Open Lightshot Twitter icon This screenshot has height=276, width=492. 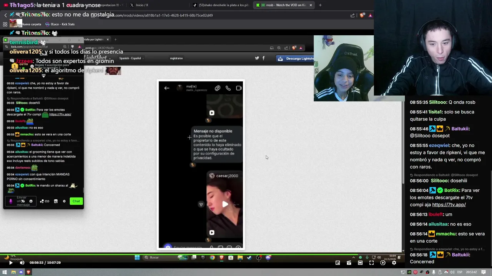(257, 58)
